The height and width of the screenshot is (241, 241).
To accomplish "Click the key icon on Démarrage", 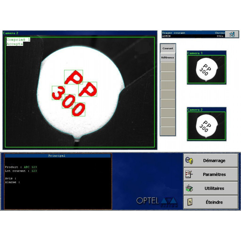I will point(189,161).
